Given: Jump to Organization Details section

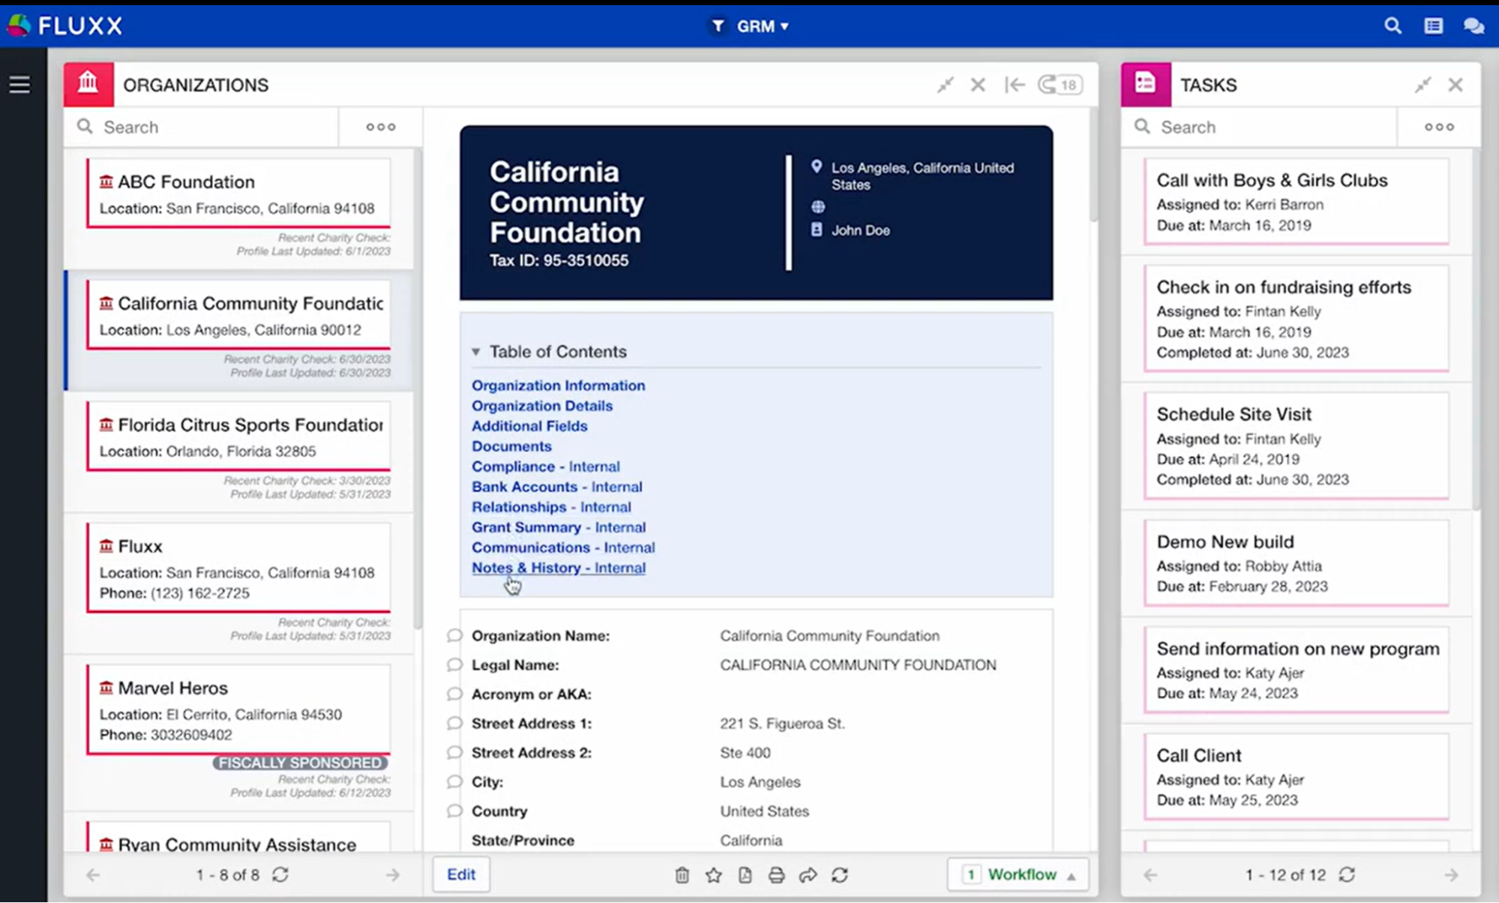Looking at the screenshot, I should pyautogui.click(x=542, y=406).
